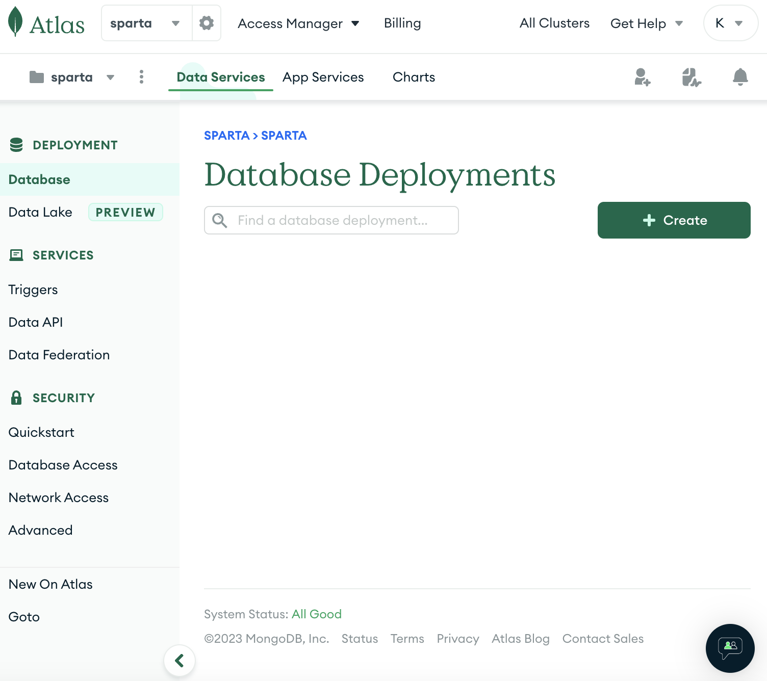The height and width of the screenshot is (681, 767).
Task: Click the second SPARTA breadcrumb link
Action: point(284,136)
